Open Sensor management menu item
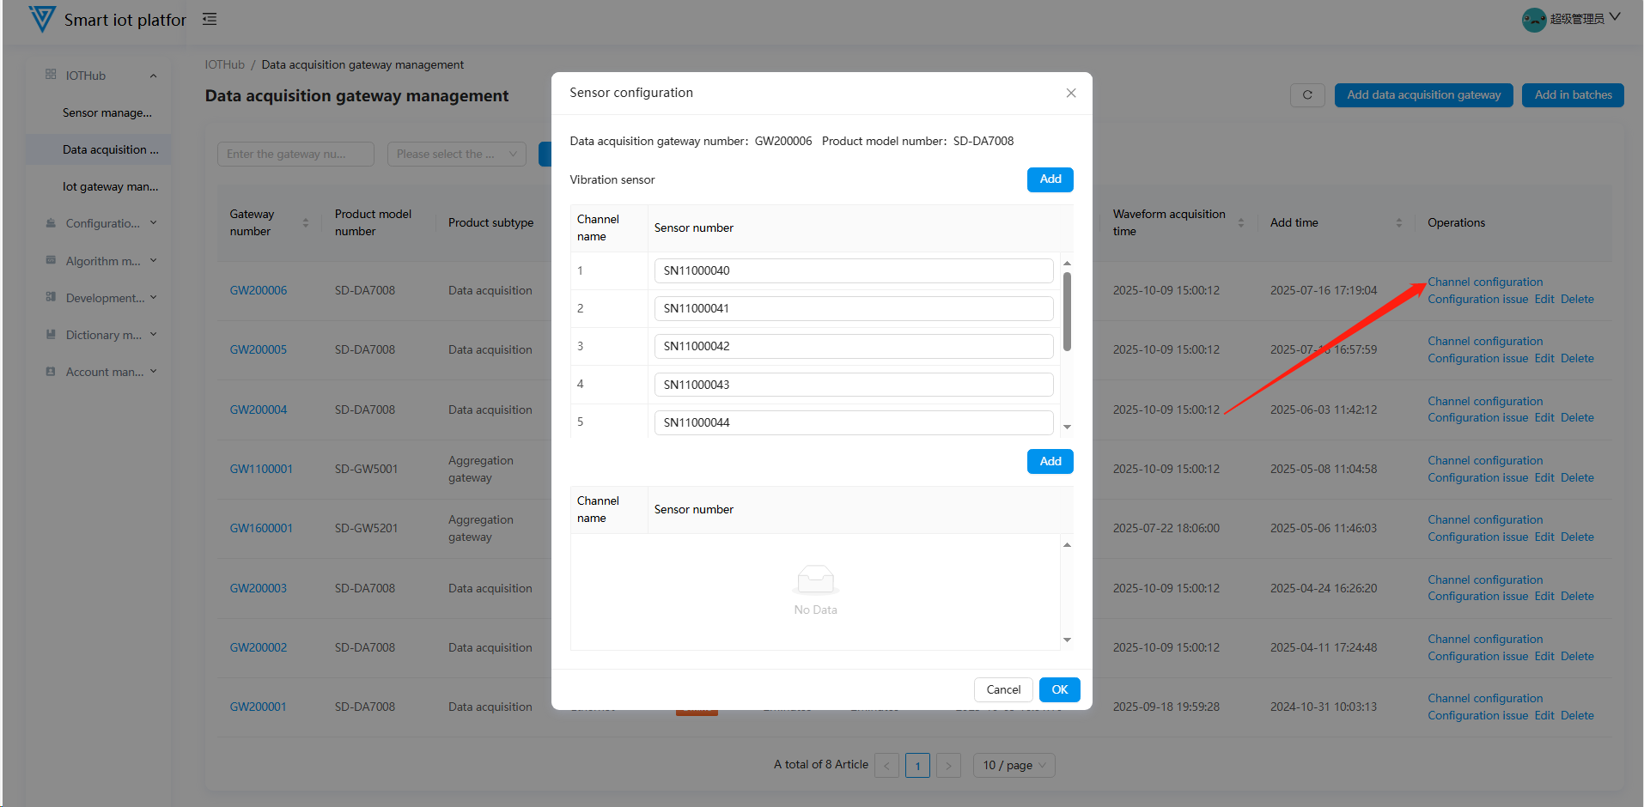 107,112
